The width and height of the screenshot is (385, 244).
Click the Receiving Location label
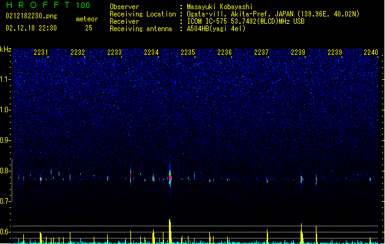point(143,14)
